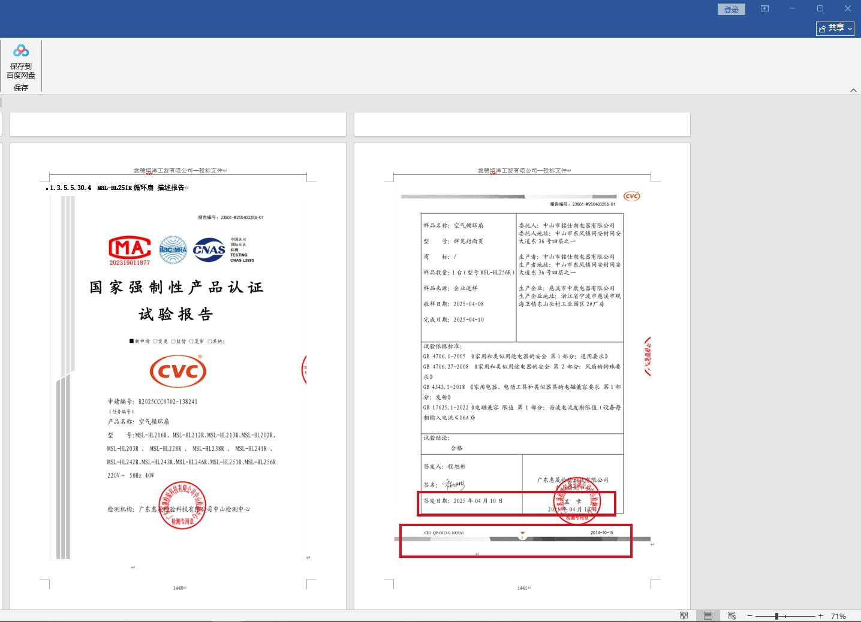Click '完成日期: 2025-04-10'

pos(453,320)
